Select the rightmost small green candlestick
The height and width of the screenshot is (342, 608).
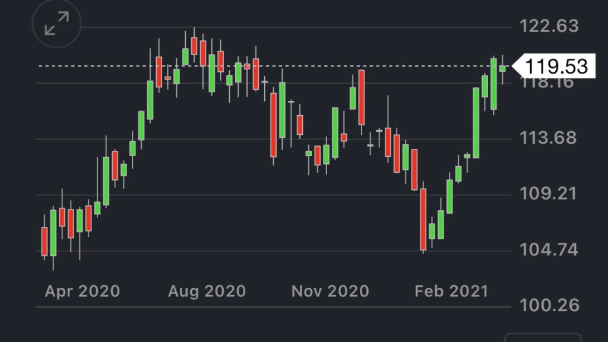click(x=502, y=68)
